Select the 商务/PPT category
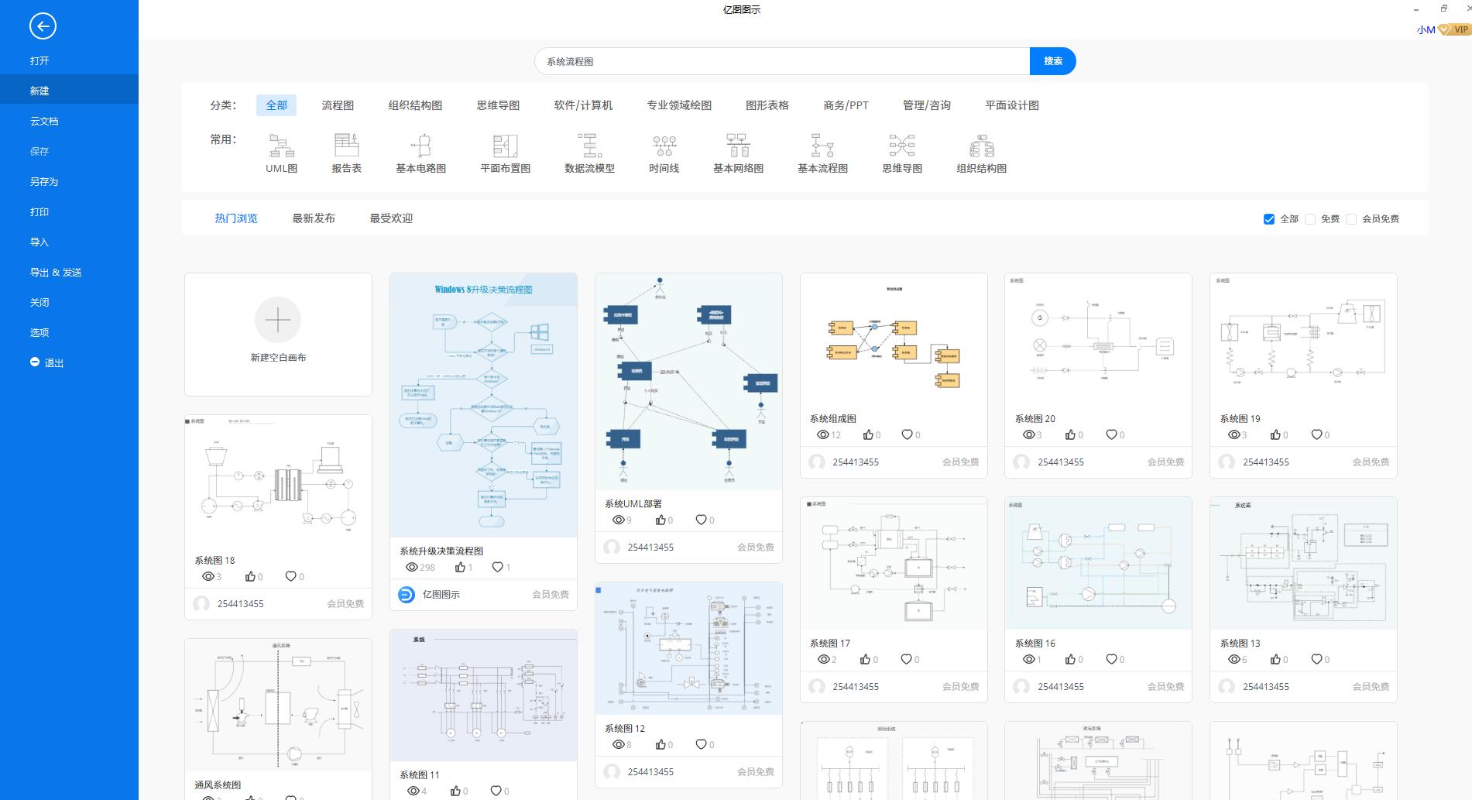Viewport: 1472px width, 800px height. [846, 105]
